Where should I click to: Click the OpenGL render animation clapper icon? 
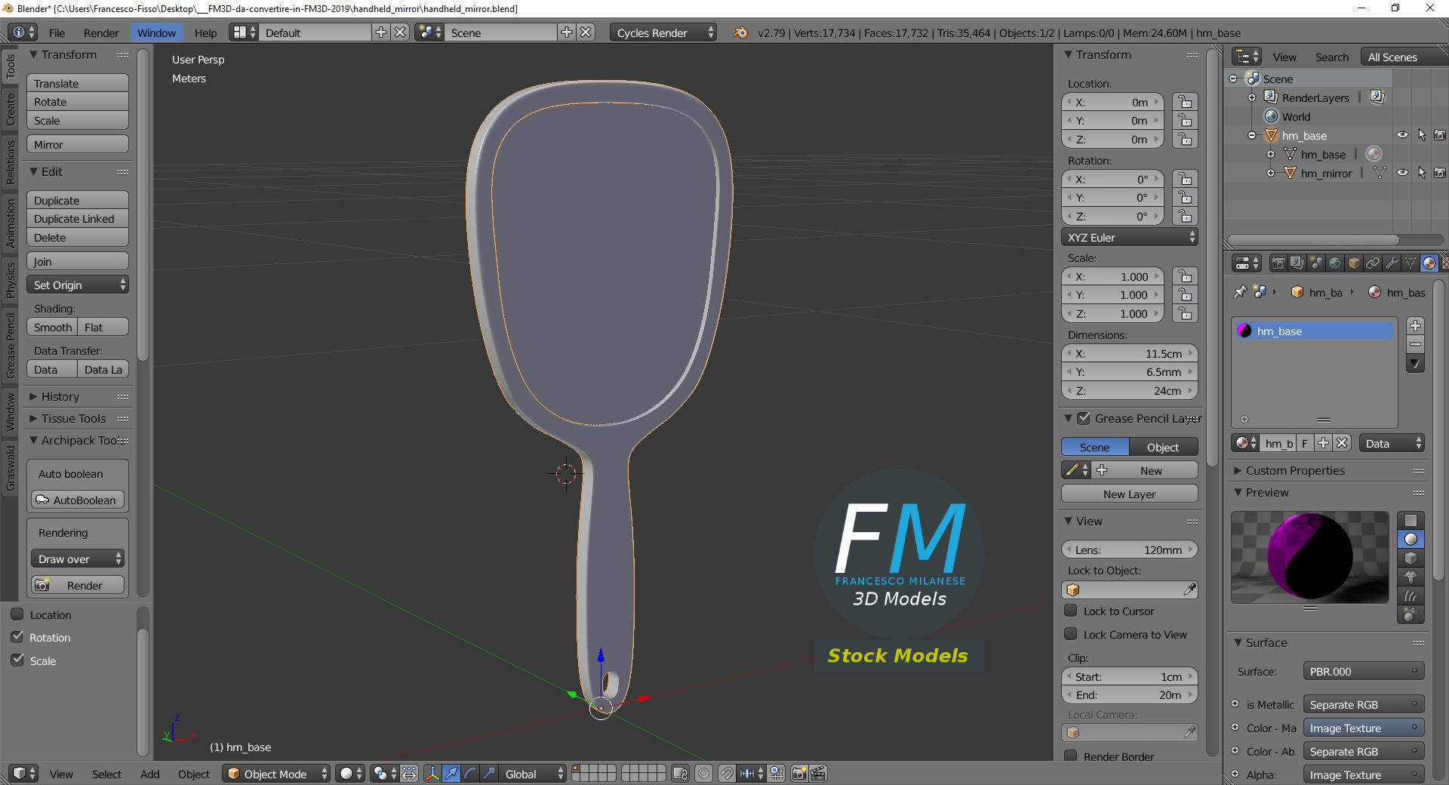818,774
